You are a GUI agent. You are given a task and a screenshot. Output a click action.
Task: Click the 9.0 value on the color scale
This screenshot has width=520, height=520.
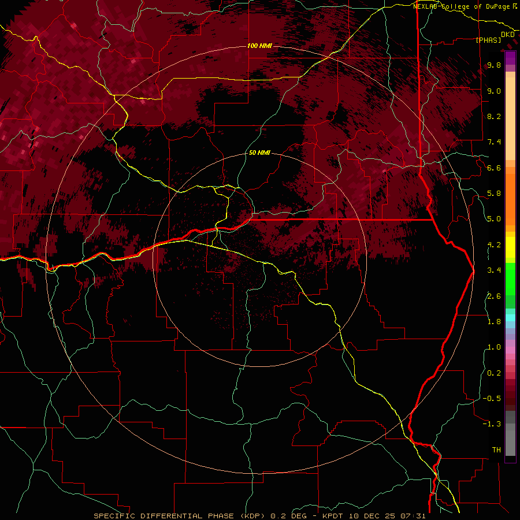(494, 91)
